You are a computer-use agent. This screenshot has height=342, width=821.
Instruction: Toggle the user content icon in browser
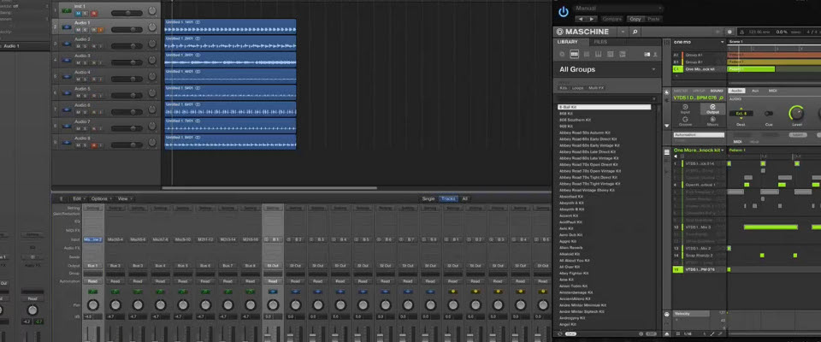654,54
